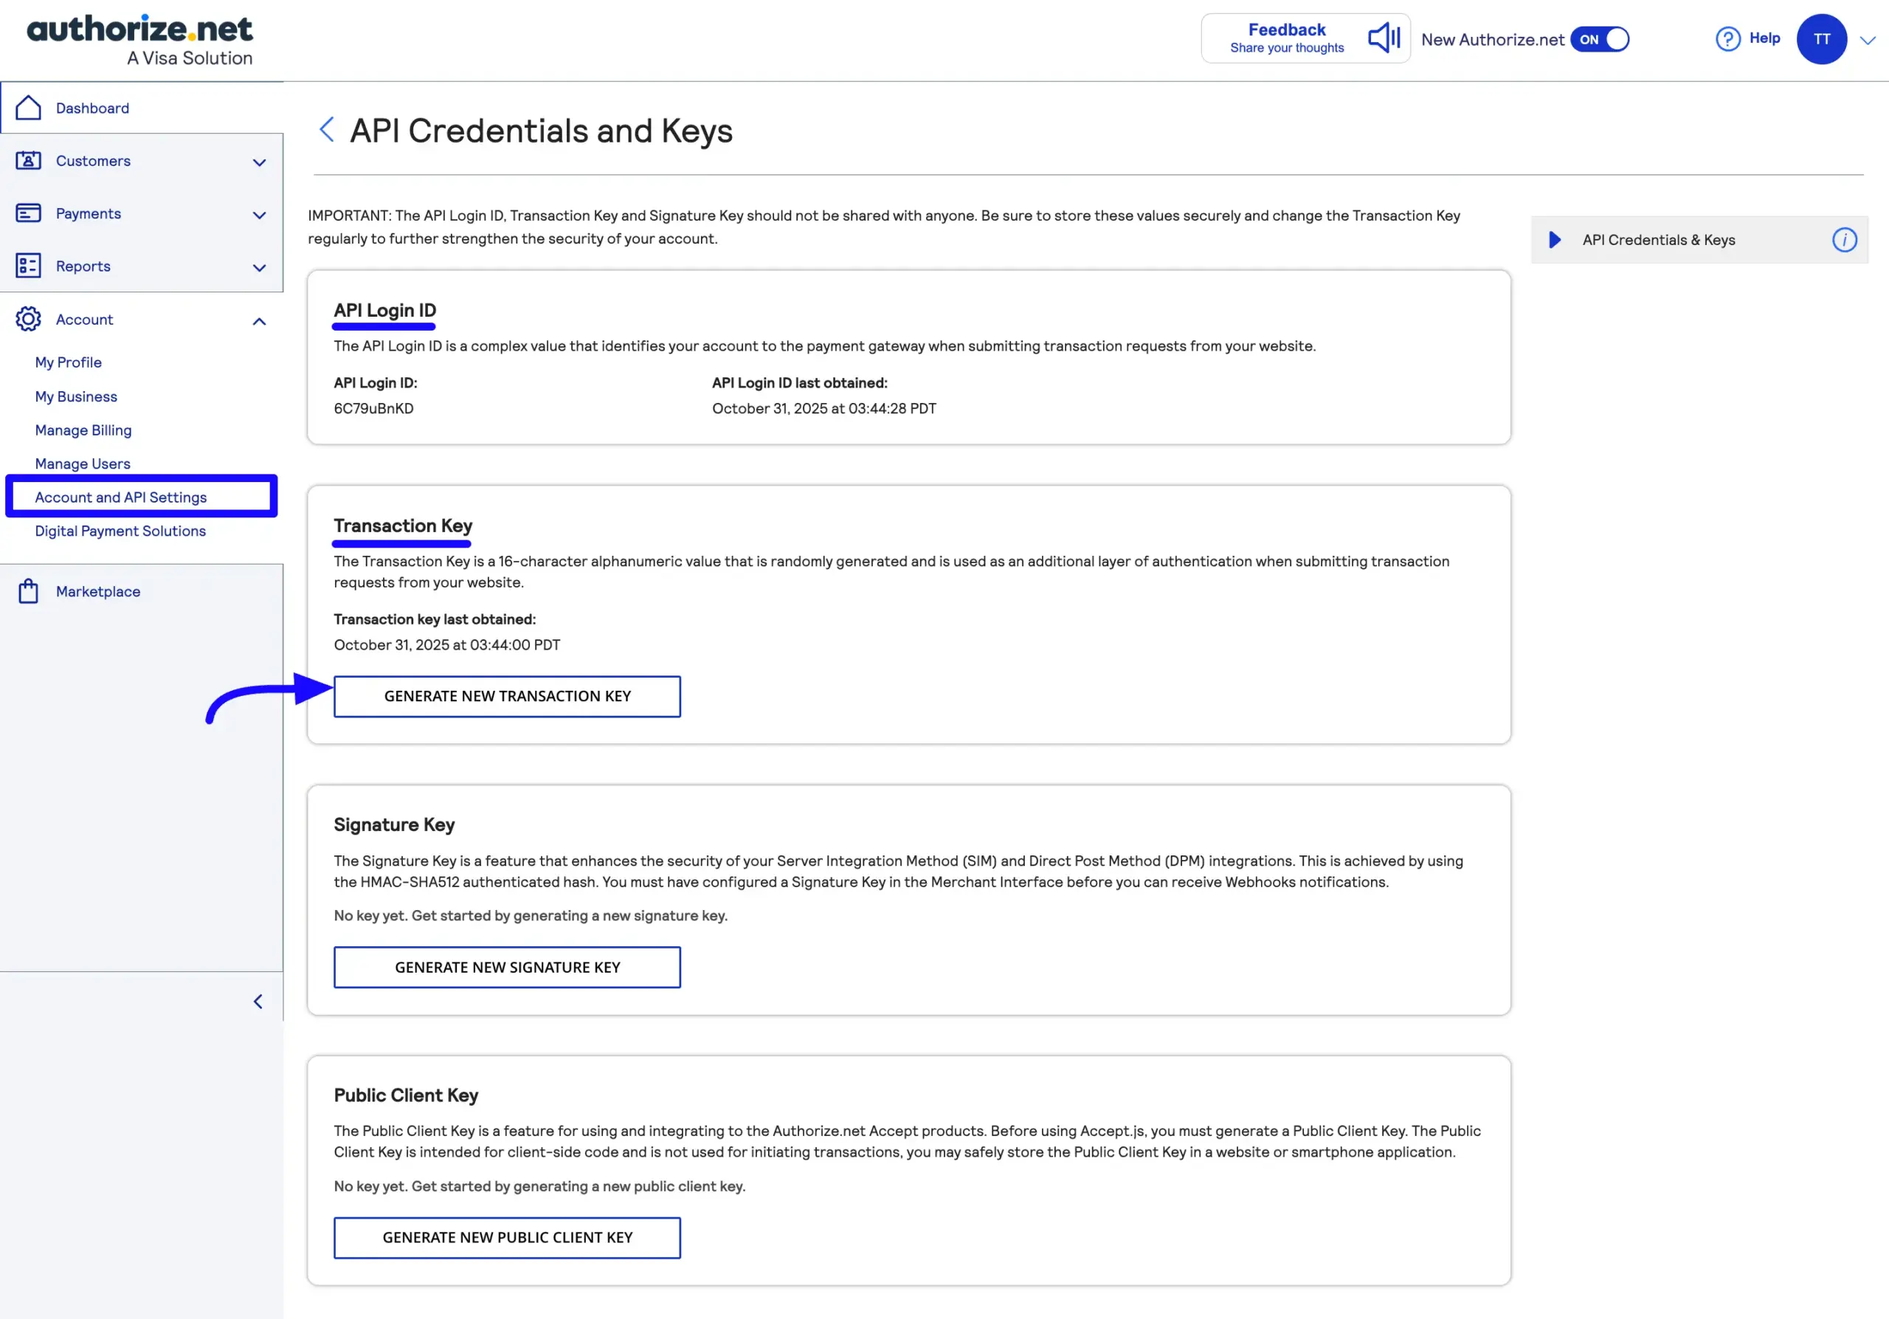Open the Marketplace bag icon
Image resolution: width=1889 pixels, height=1319 pixels.
click(30, 590)
